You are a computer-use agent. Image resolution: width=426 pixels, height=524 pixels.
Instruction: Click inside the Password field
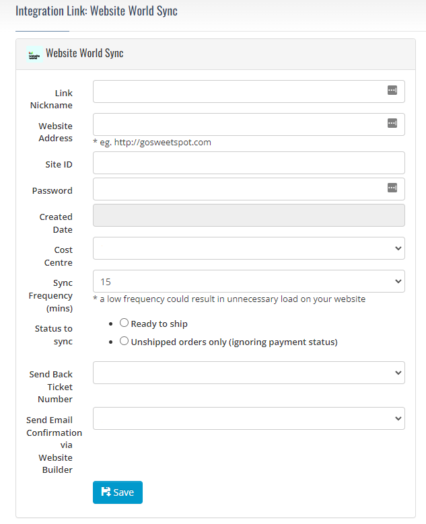pos(239,189)
